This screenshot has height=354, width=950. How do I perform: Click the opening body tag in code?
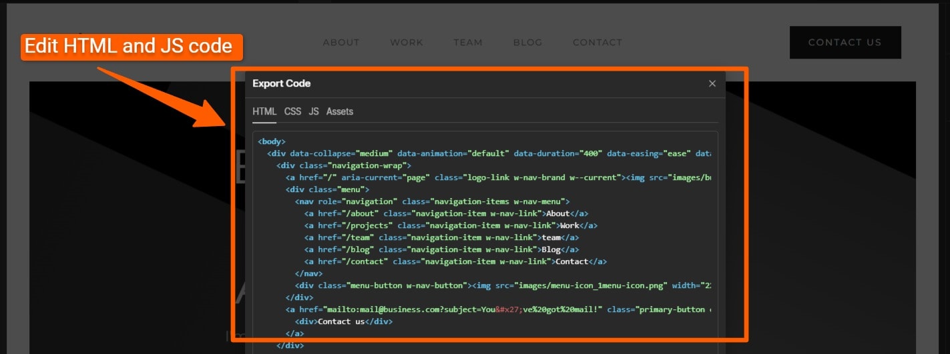click(272, 141)
